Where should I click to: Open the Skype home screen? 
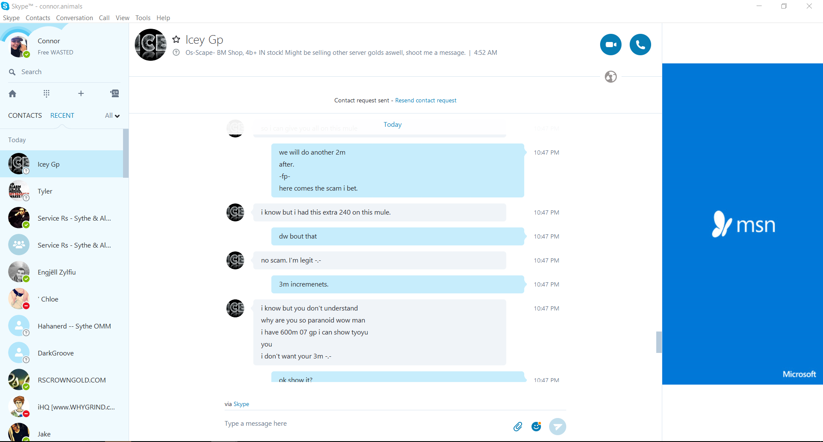12,93
